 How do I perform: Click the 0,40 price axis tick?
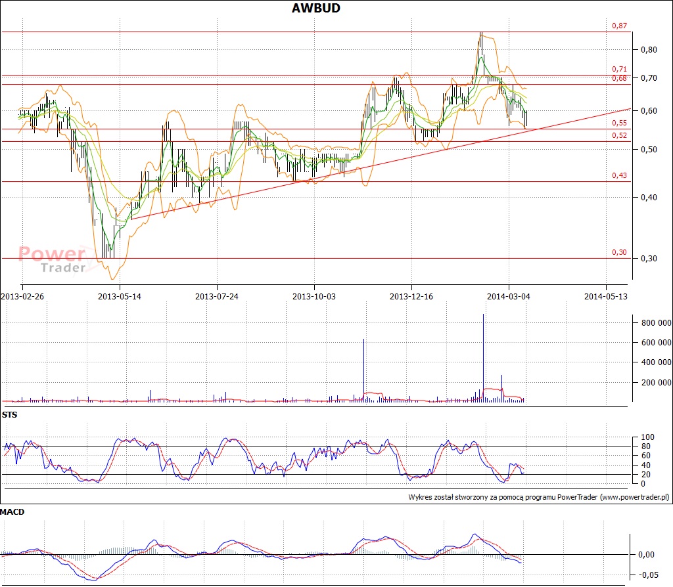click(649, 197)
